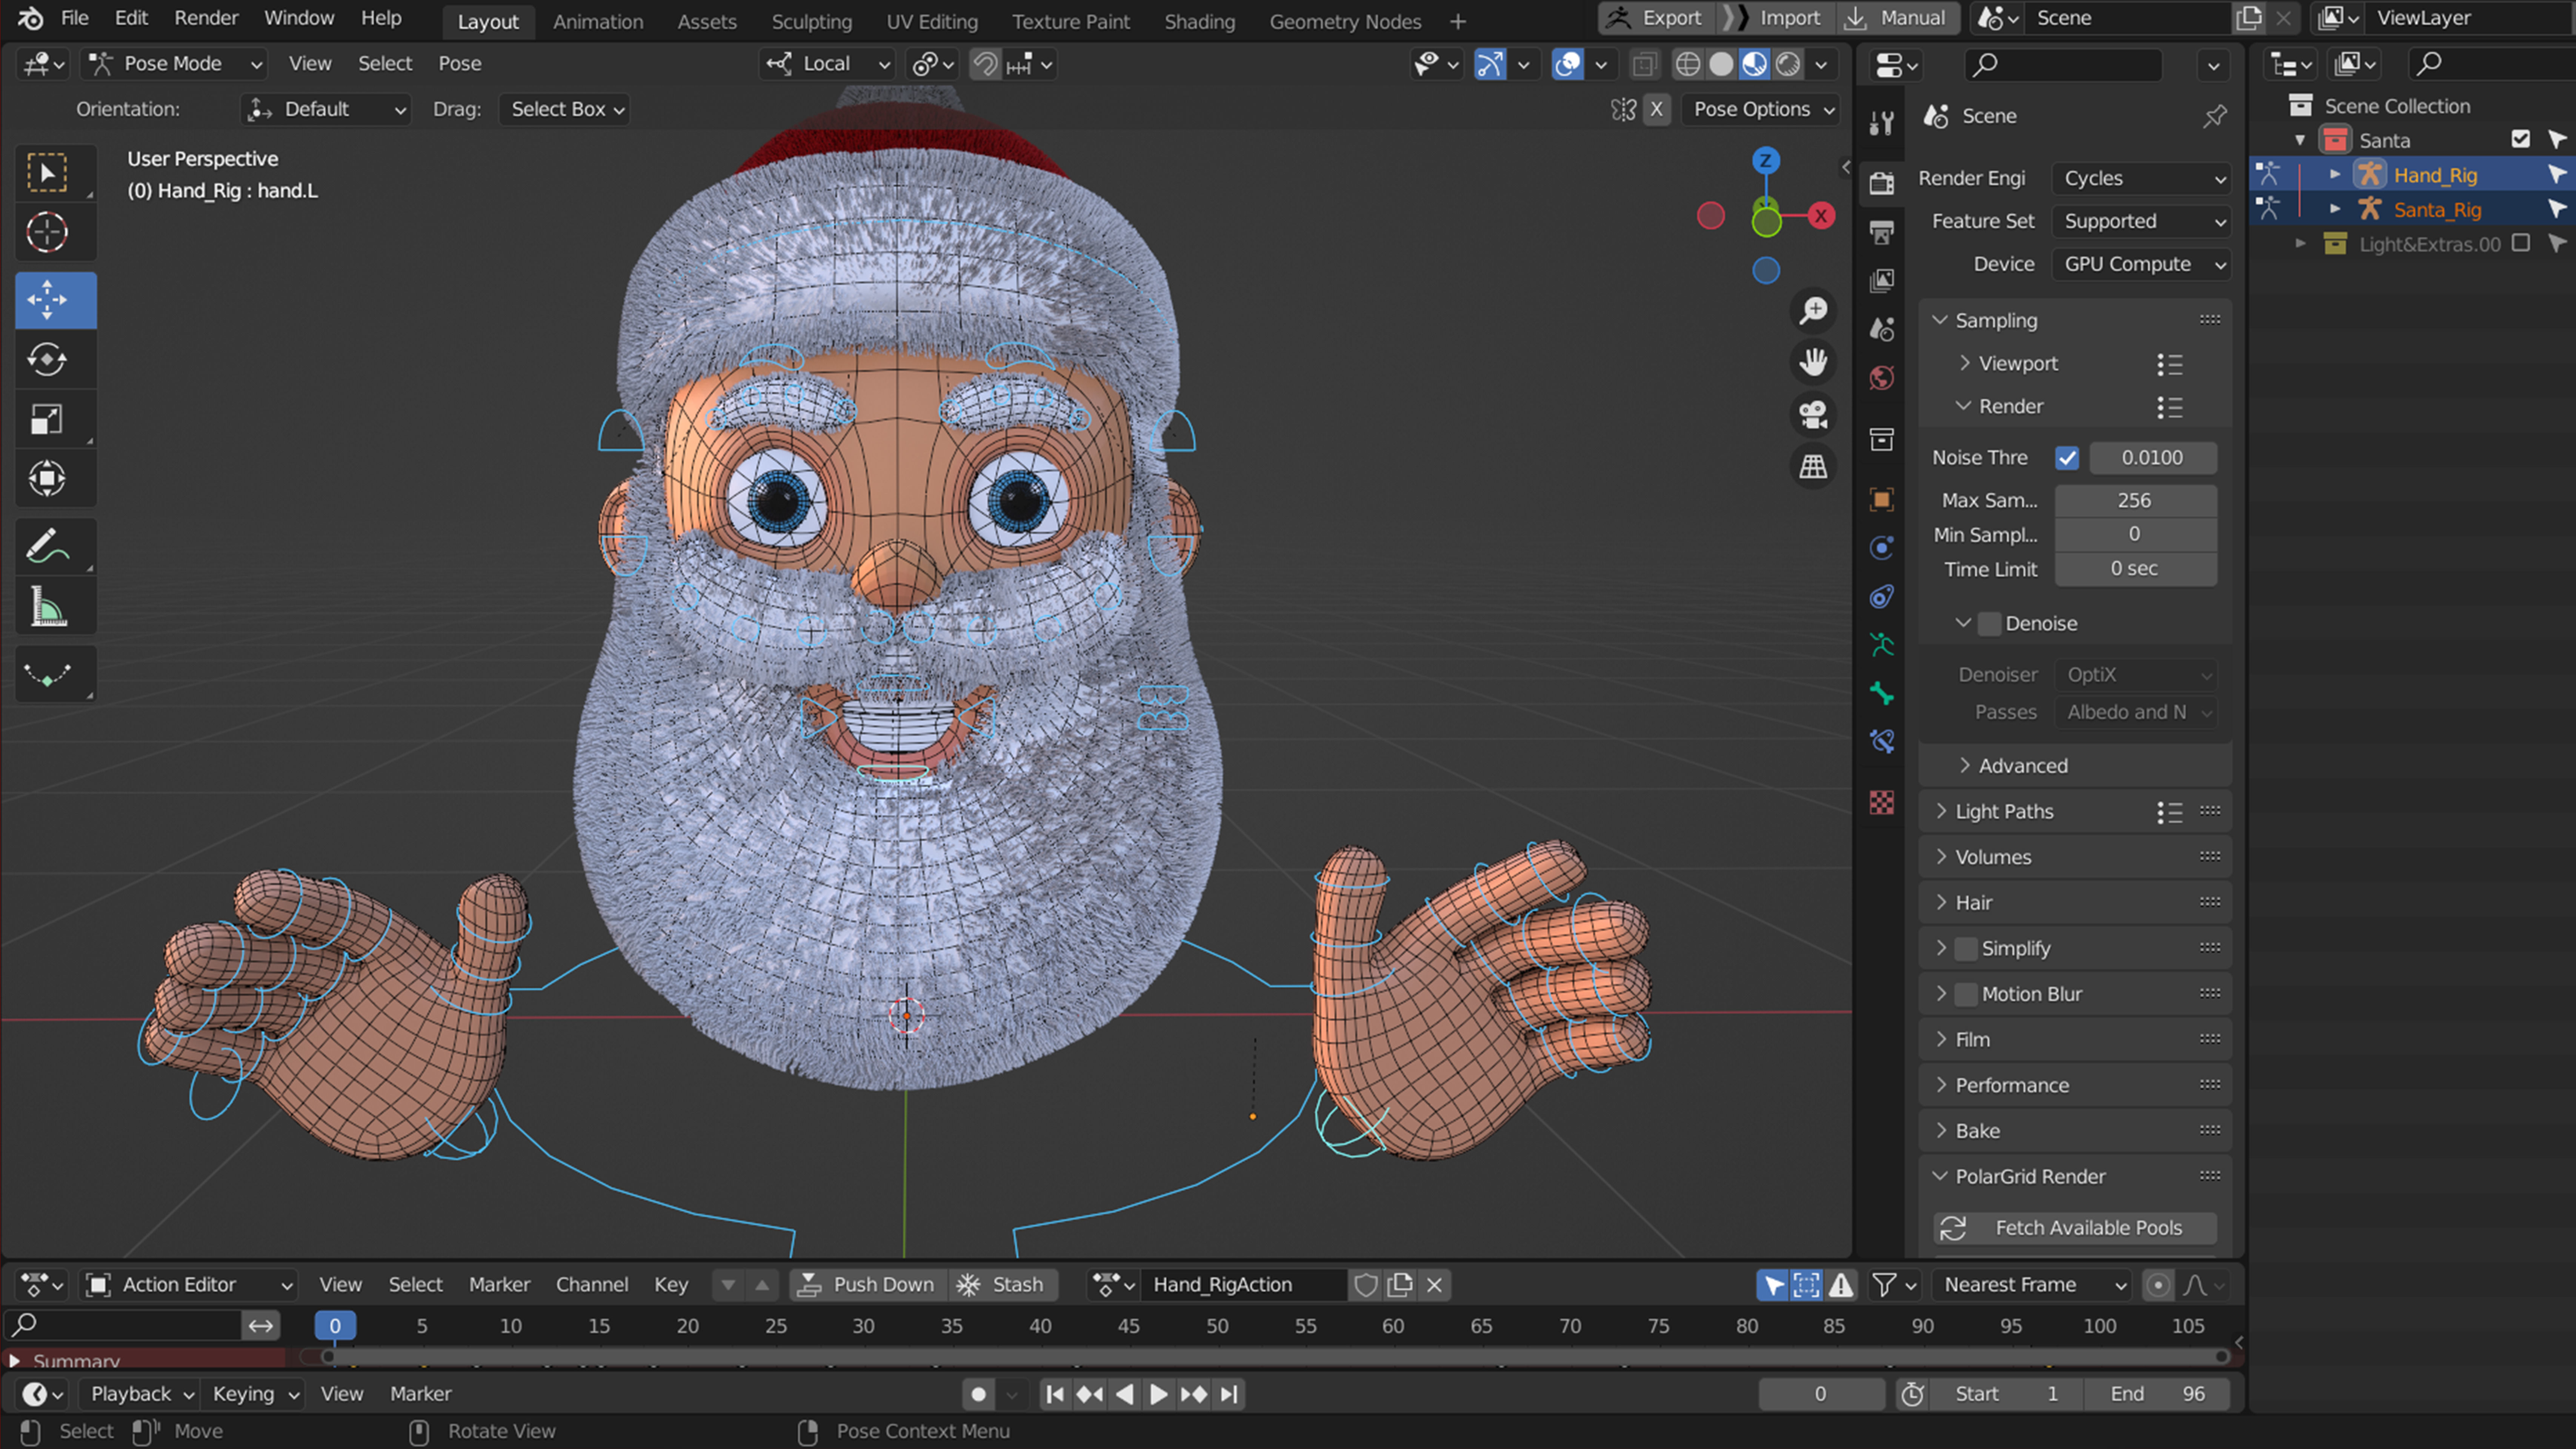Select the Select Box tool icon
Image resolution: width=2576 pixels, height=1449 pixels.
47,173
